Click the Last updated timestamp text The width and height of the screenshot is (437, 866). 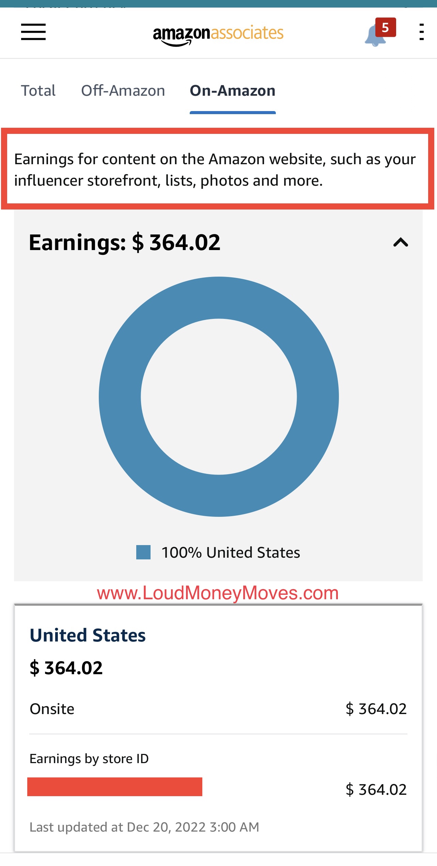144,827
